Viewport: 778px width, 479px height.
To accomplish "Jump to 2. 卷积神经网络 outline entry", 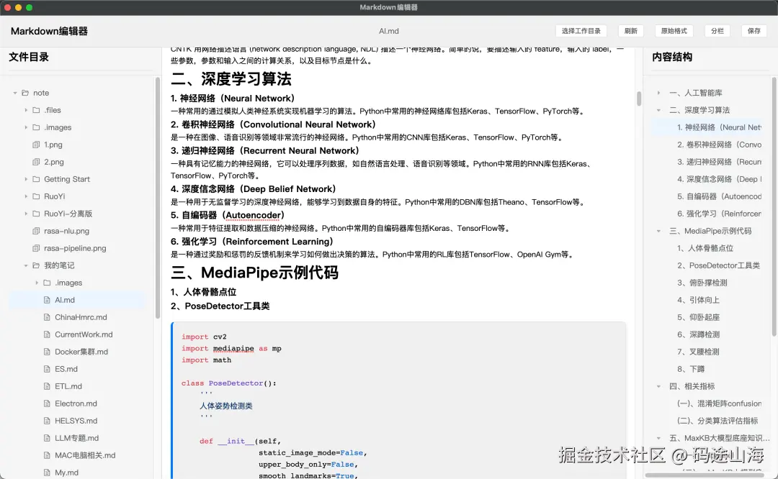I will (719, 145).
